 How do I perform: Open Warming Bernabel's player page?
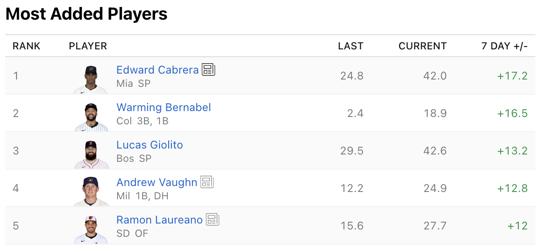[x=164, y=107]
